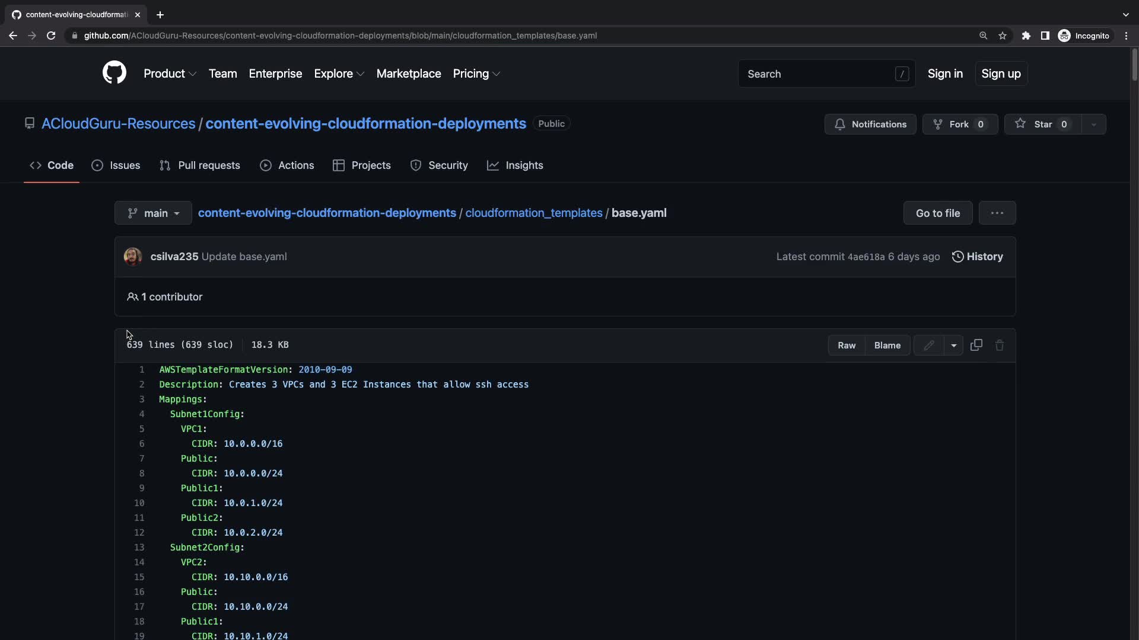
Task: Copy raw file contents icon
Action: point(976,345)
